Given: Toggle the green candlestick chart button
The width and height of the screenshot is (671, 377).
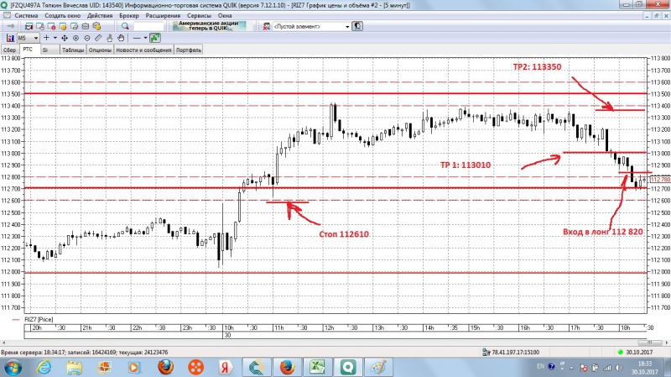Looking at the screenshot, I should (x=155, y=38).
